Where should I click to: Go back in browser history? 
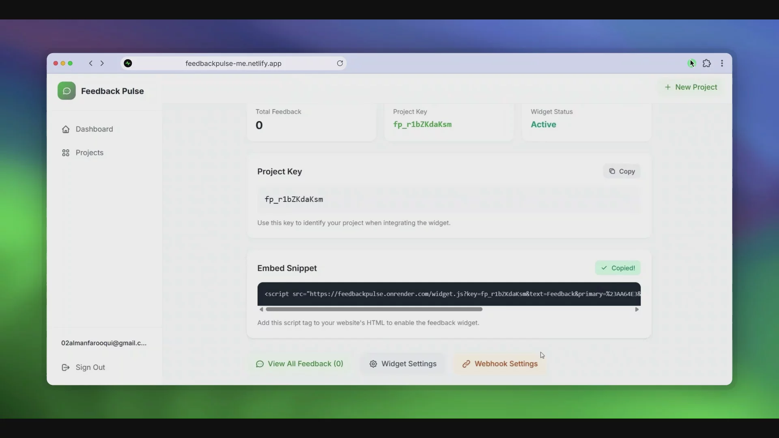[x=91, y=63]
